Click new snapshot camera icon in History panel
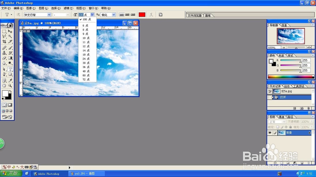The width and height of the screenshot is (316, 177). (x=301, y=108)
